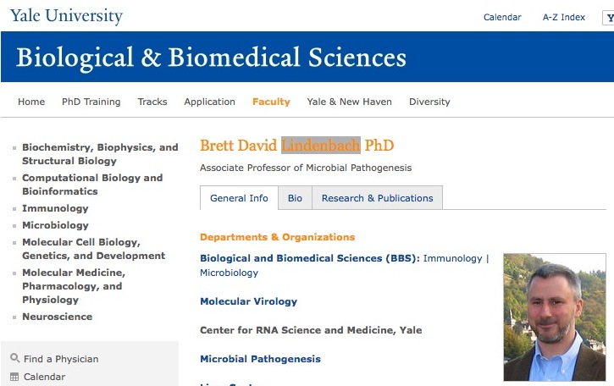Click the calendar icon in the sidebar

coord(14,377)
